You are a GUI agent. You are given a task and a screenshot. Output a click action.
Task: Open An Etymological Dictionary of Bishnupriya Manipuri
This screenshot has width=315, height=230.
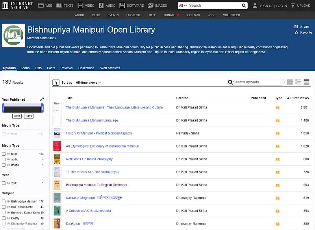click(x=102, y=146)
